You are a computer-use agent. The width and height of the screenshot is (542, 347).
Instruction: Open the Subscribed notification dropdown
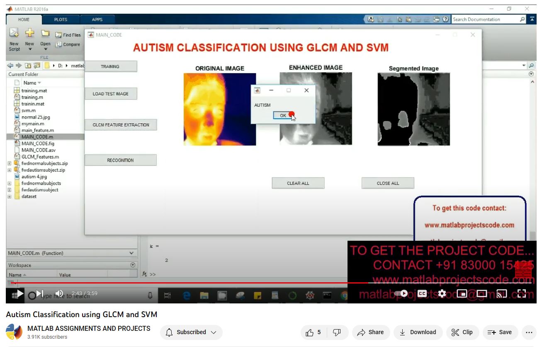point(191,332)
